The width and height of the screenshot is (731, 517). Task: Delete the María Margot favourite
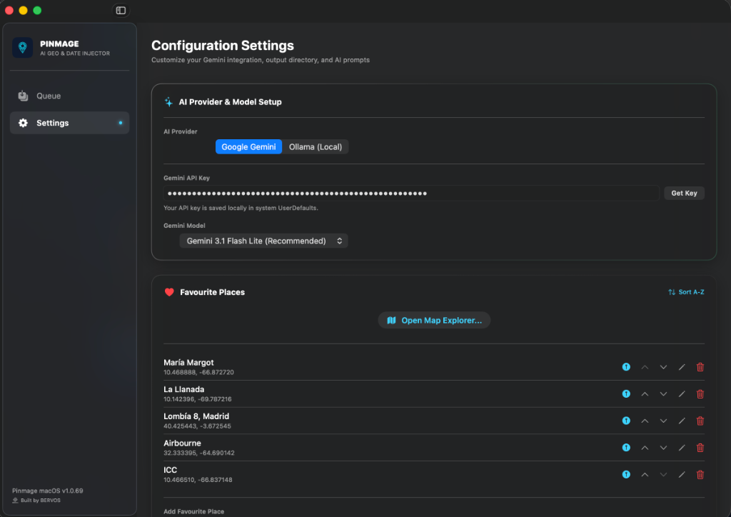click(x=700, y=367)
